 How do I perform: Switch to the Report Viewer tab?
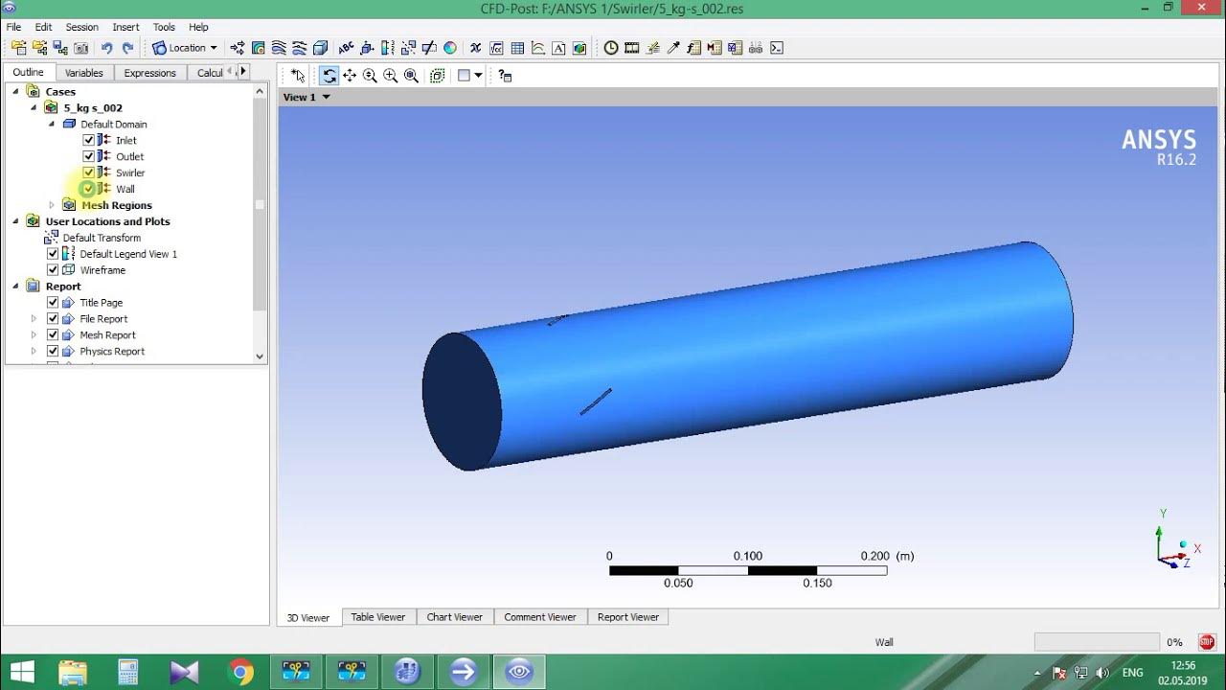[628, 617]
